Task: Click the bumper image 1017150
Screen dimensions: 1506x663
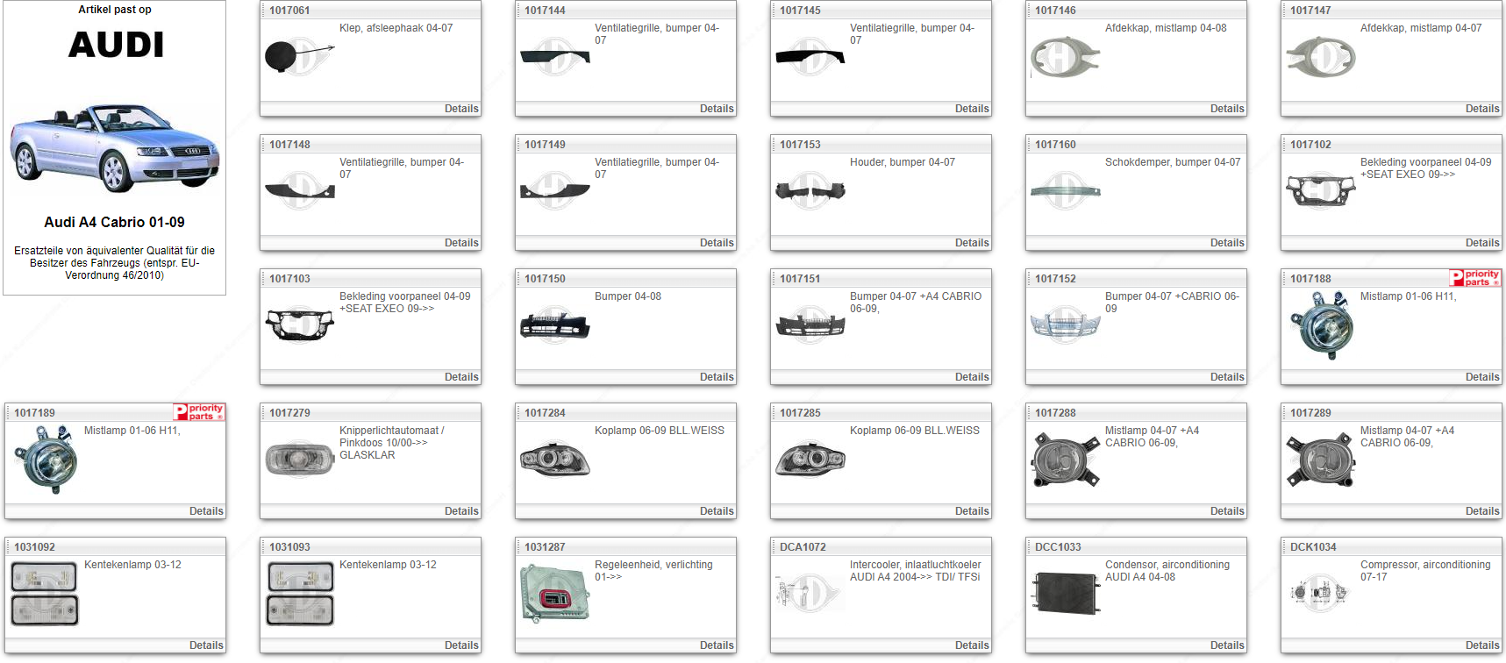Action: click(x=554, y=325)
